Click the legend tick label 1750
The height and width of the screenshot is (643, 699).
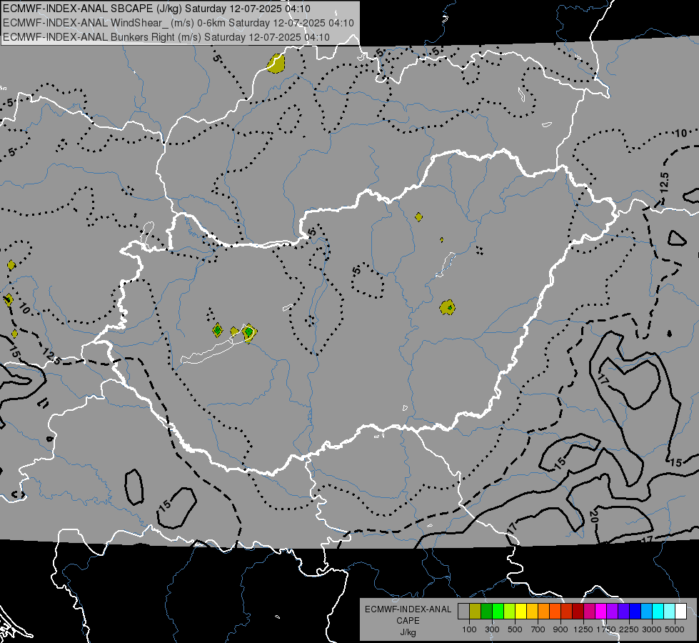[x=606, y=629]
